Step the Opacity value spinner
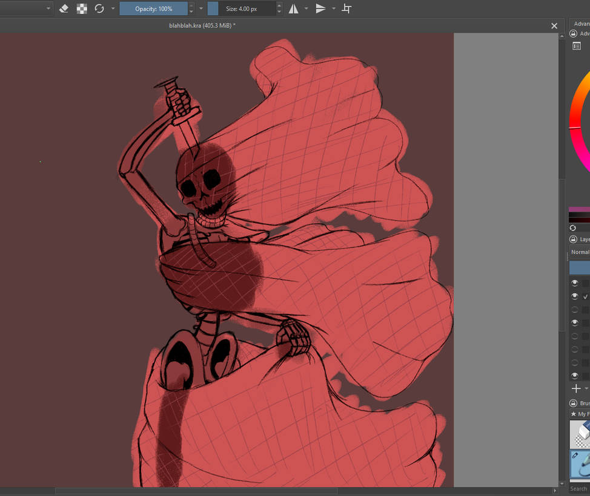The height and width of the screenshot is (496, 590). tap(191, 8)
